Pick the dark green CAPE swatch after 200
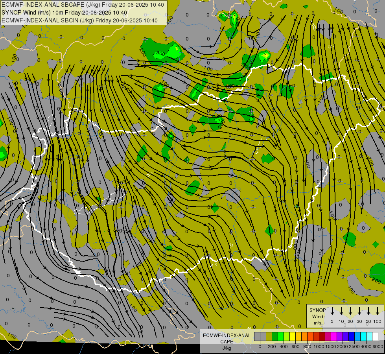Viewport: 385px width, 354px height. 275,336
